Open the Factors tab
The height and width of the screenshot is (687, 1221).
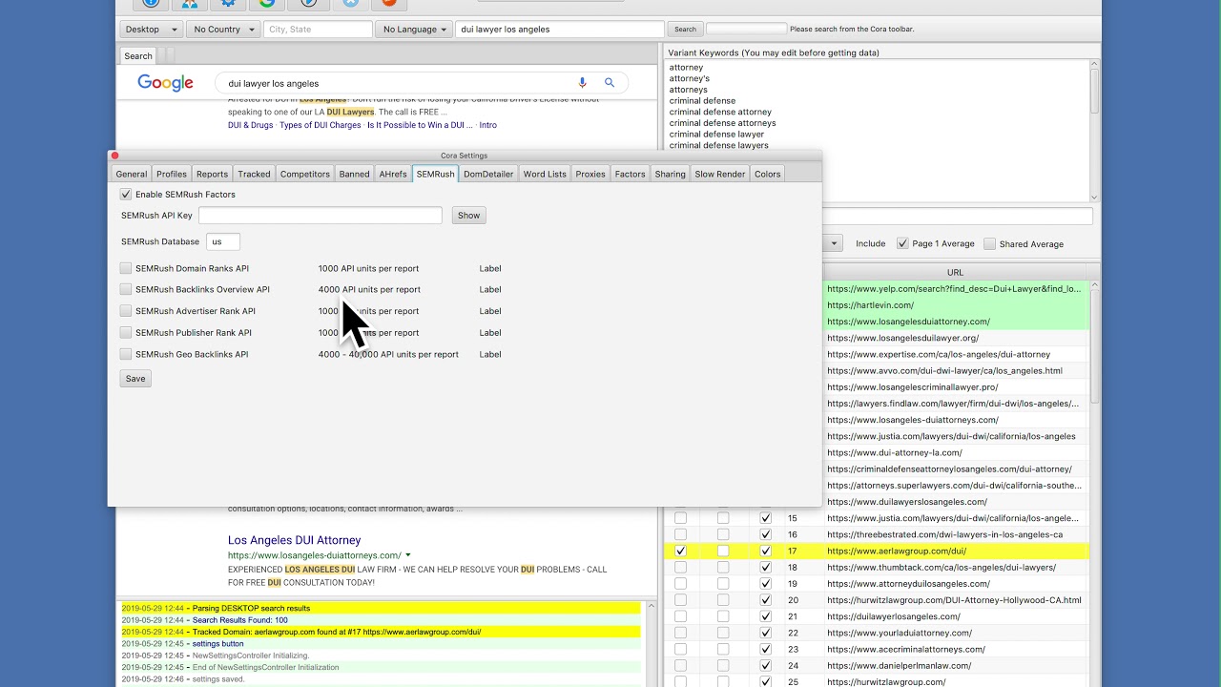tap(630, 174)
